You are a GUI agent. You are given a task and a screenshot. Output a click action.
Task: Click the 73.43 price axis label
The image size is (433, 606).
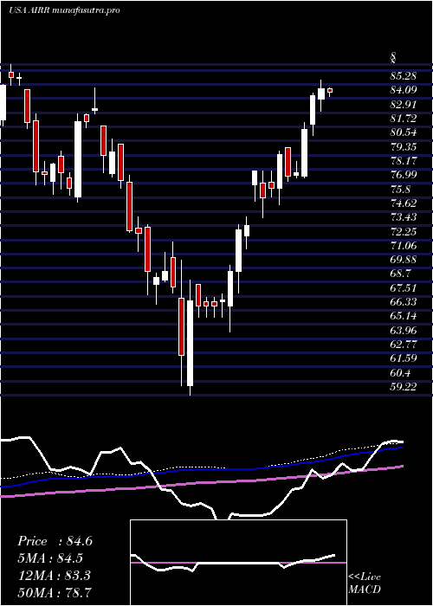coord(404,217)
